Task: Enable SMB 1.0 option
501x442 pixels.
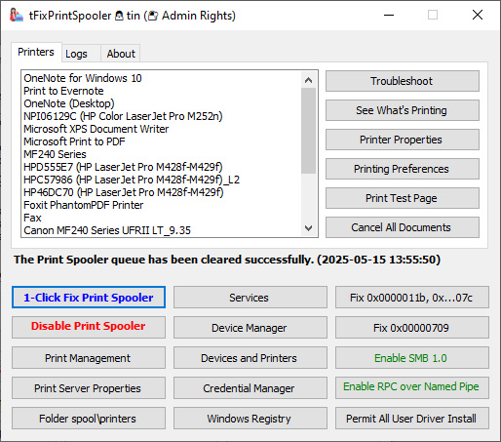Action: (x=412, y=358)
